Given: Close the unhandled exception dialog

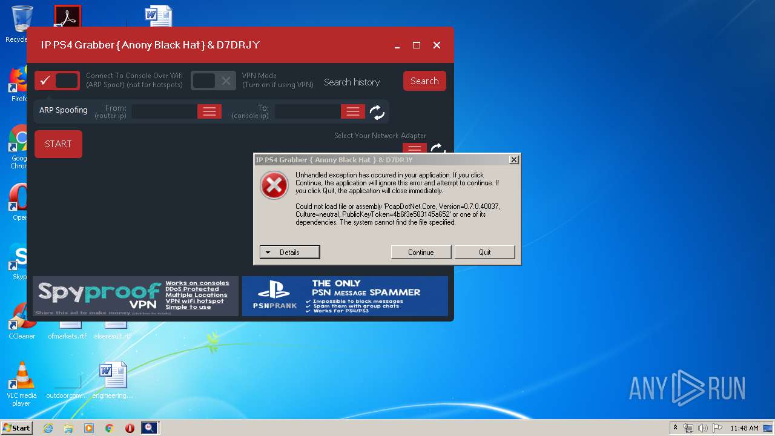Looking at the screenshot, I should coord(513,160).
